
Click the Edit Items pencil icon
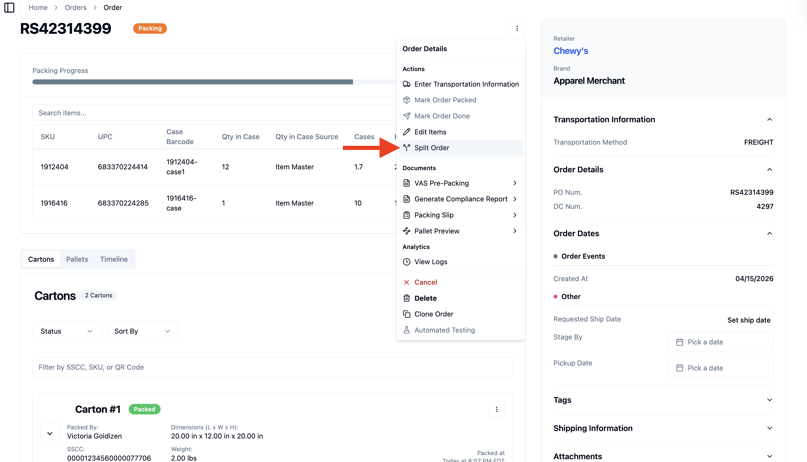[x=406, y=132]
